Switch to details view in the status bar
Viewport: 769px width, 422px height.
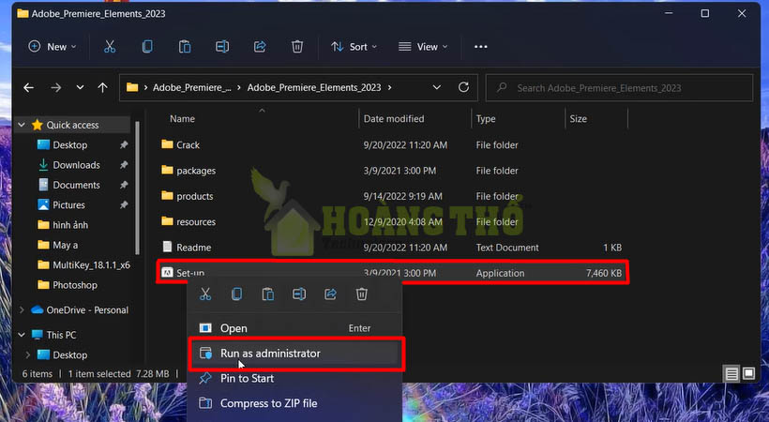tap(731, 373)
